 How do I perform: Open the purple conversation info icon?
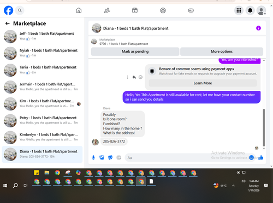(x=258, y=28)
